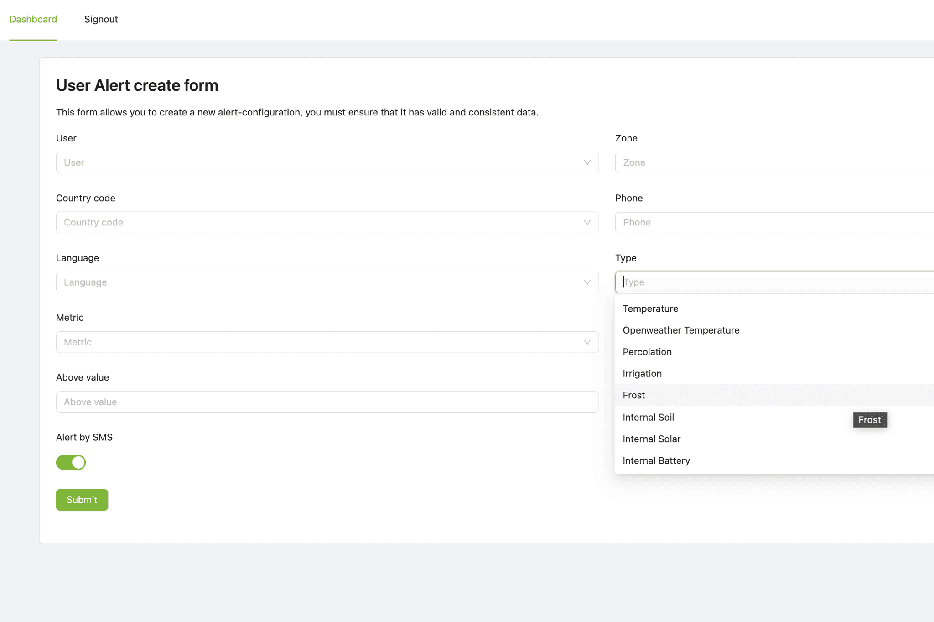Click the Language dropdown chevron icon

pyautogui.click(x=587, y=282)
